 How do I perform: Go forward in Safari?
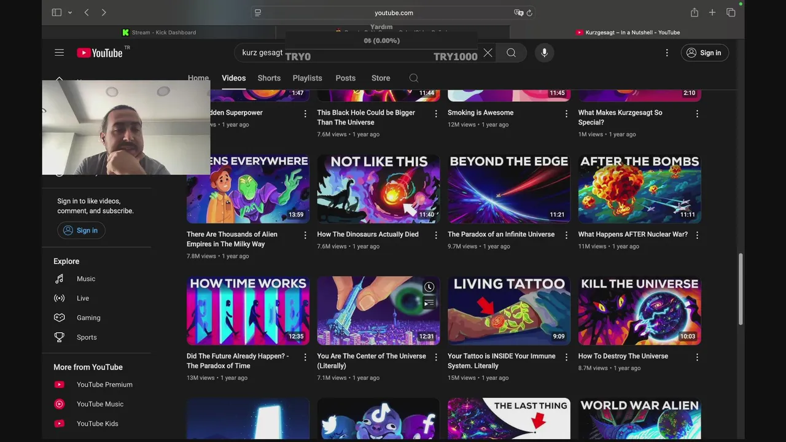(104, 12)
